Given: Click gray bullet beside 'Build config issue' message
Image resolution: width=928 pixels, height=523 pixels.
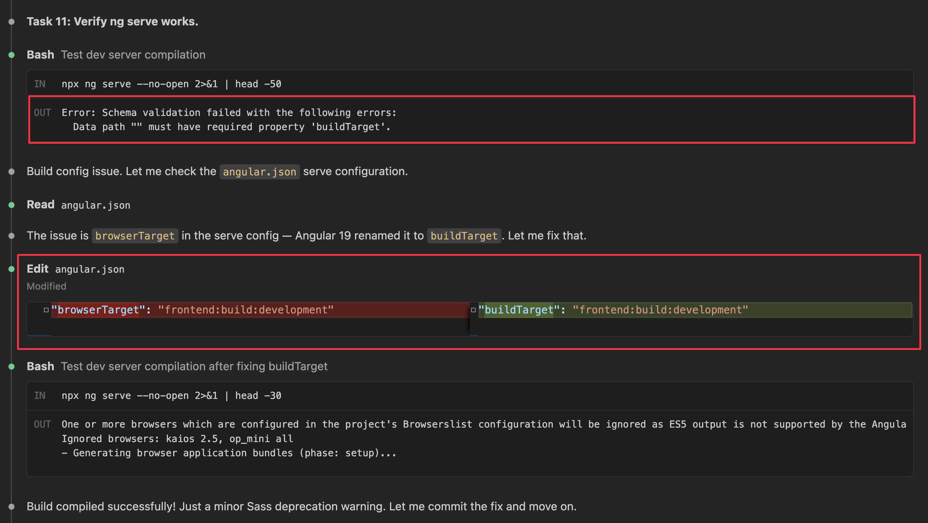Looking at the screenshot, I should pyautogui.click(x=11, y=172).
